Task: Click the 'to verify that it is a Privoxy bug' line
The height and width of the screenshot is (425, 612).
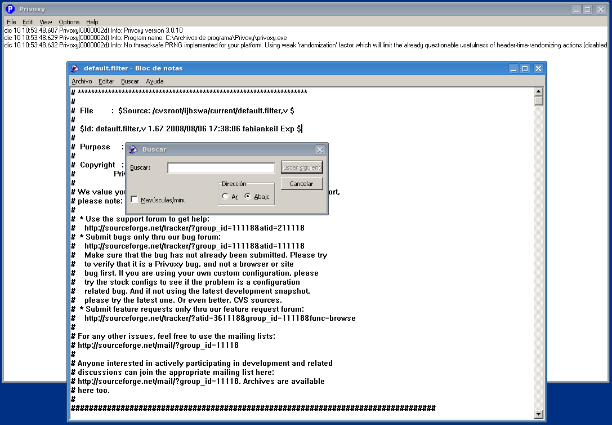Action: (x=182, y=264)
